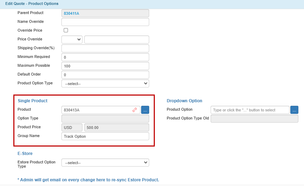Click the Price Override amount field
Viewport: 304px width, 188px height.
tap(117, 39)
